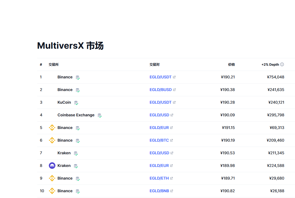This screenshot has height=198, width=295.
Task: Click verified reserve icon next to Coinbase Exchange
Action: [x=100, y=116]
